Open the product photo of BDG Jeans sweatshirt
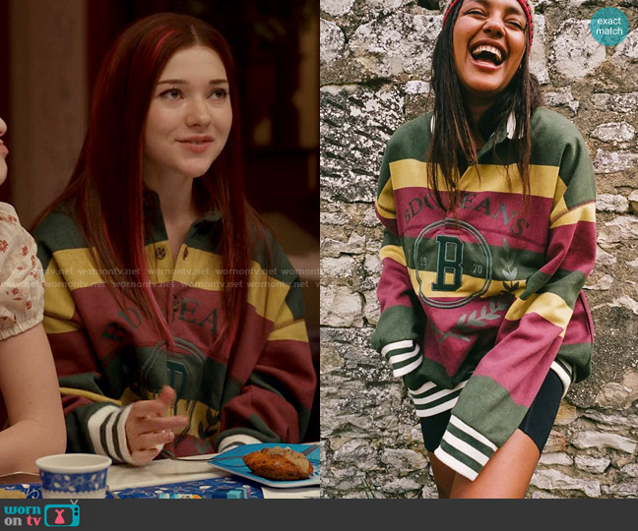 [x=478, y=249]
